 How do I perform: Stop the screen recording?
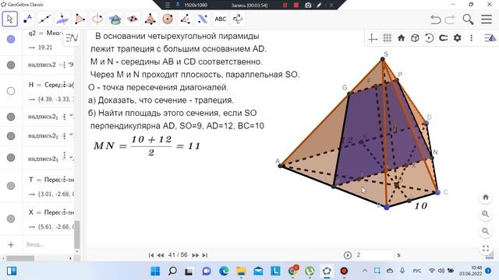296,5
